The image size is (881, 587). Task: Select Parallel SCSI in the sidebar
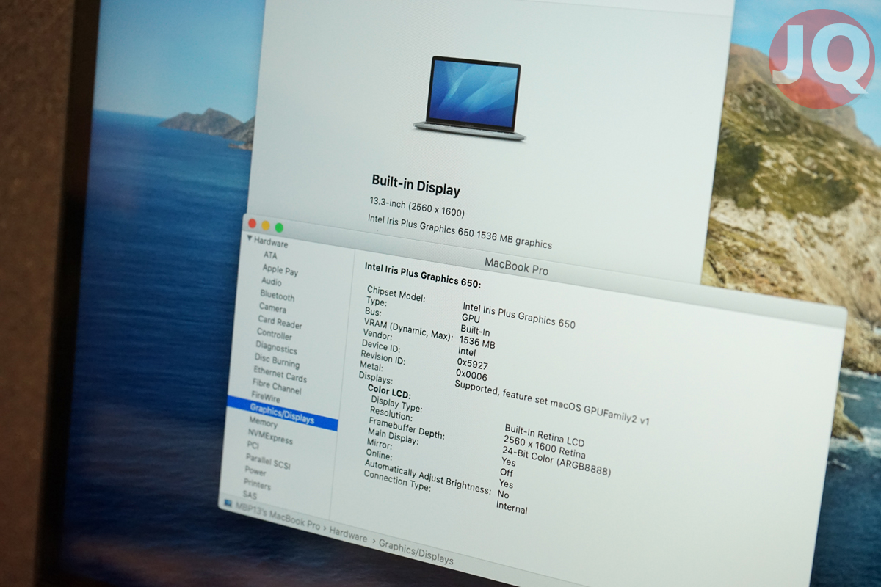click(x=268, y=462)
